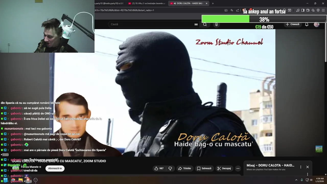Click the YouTube search magnifier button
The image size is (327, 184).
(205, 24)
